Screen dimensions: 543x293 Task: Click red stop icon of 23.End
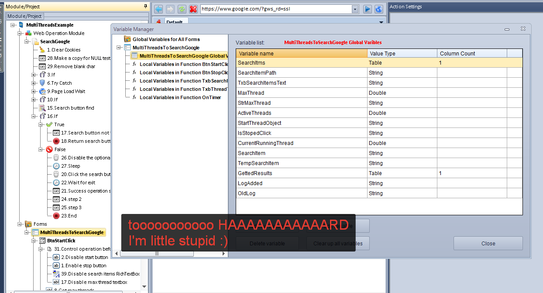pos(56,216)
